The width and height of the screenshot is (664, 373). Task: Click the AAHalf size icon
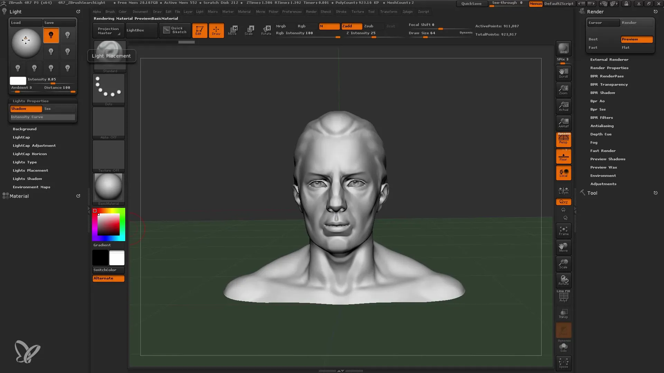[x=563, y=123]
